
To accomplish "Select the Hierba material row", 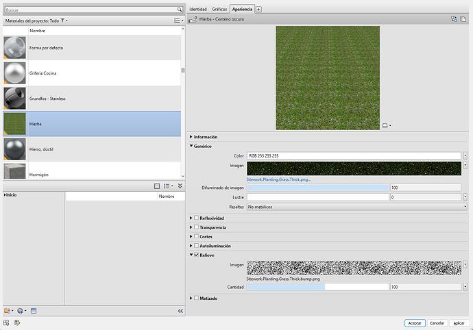I will point(92,124).
